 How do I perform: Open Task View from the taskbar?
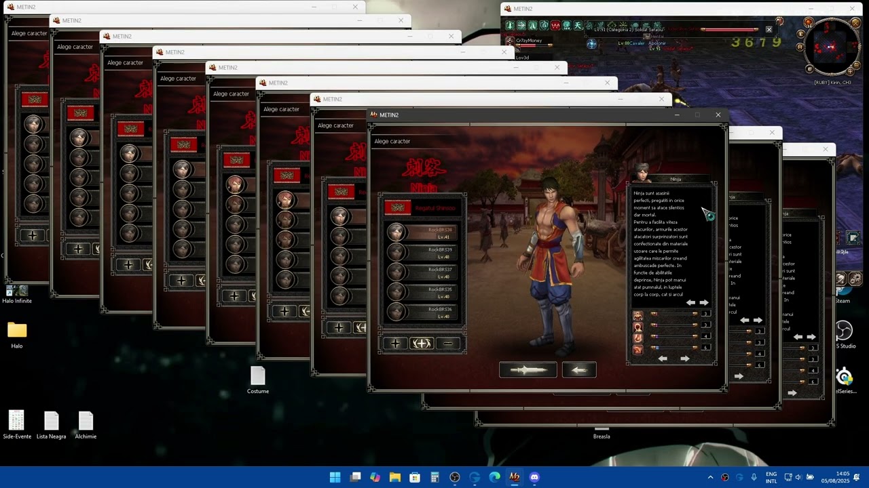point(355,477)
